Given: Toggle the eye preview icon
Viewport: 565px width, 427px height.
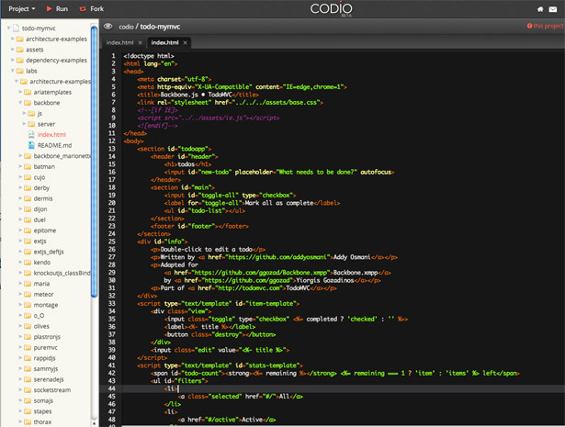Looking at the screenshot, I should (107, 27).
